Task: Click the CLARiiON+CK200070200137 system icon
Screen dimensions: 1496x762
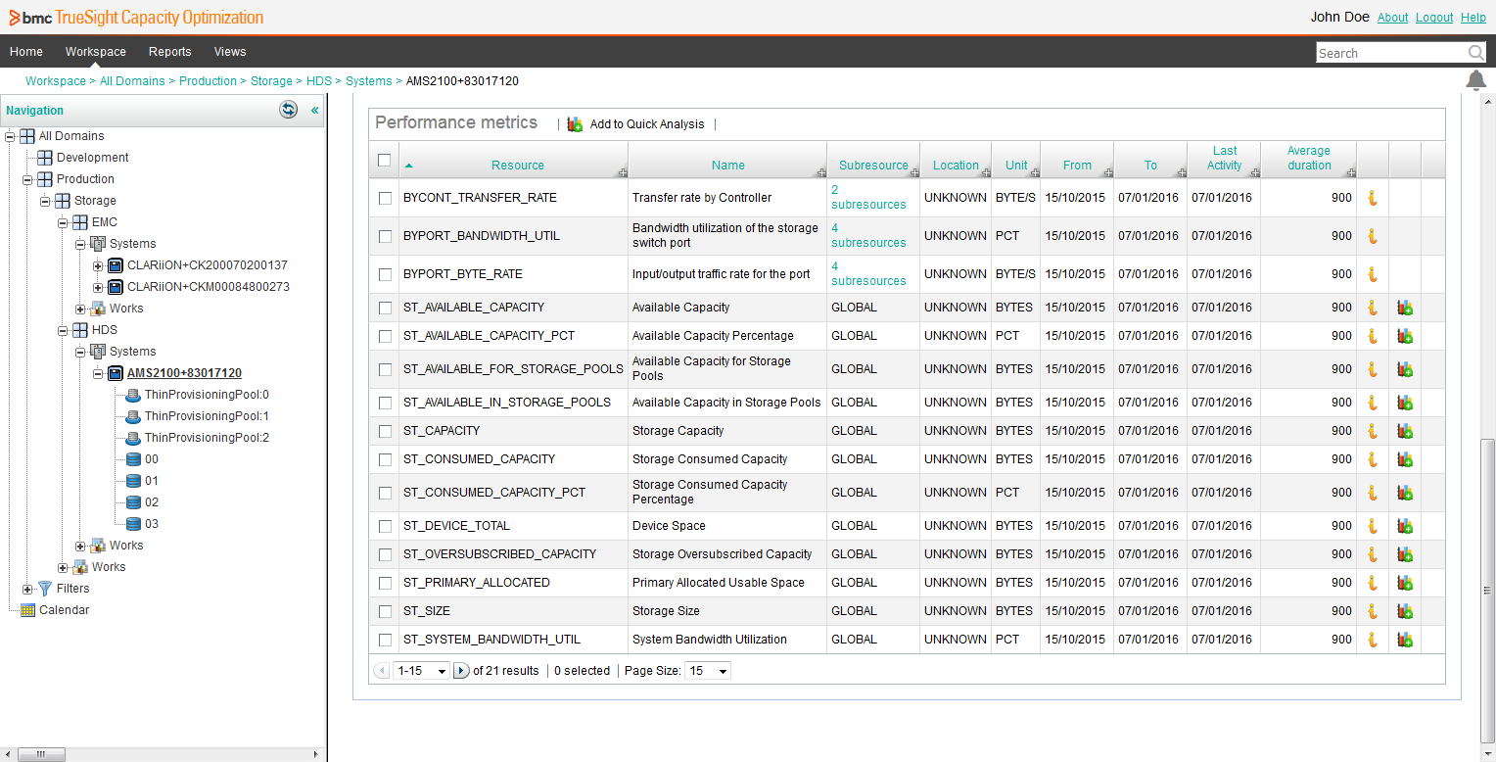Action: click(116, 265)
